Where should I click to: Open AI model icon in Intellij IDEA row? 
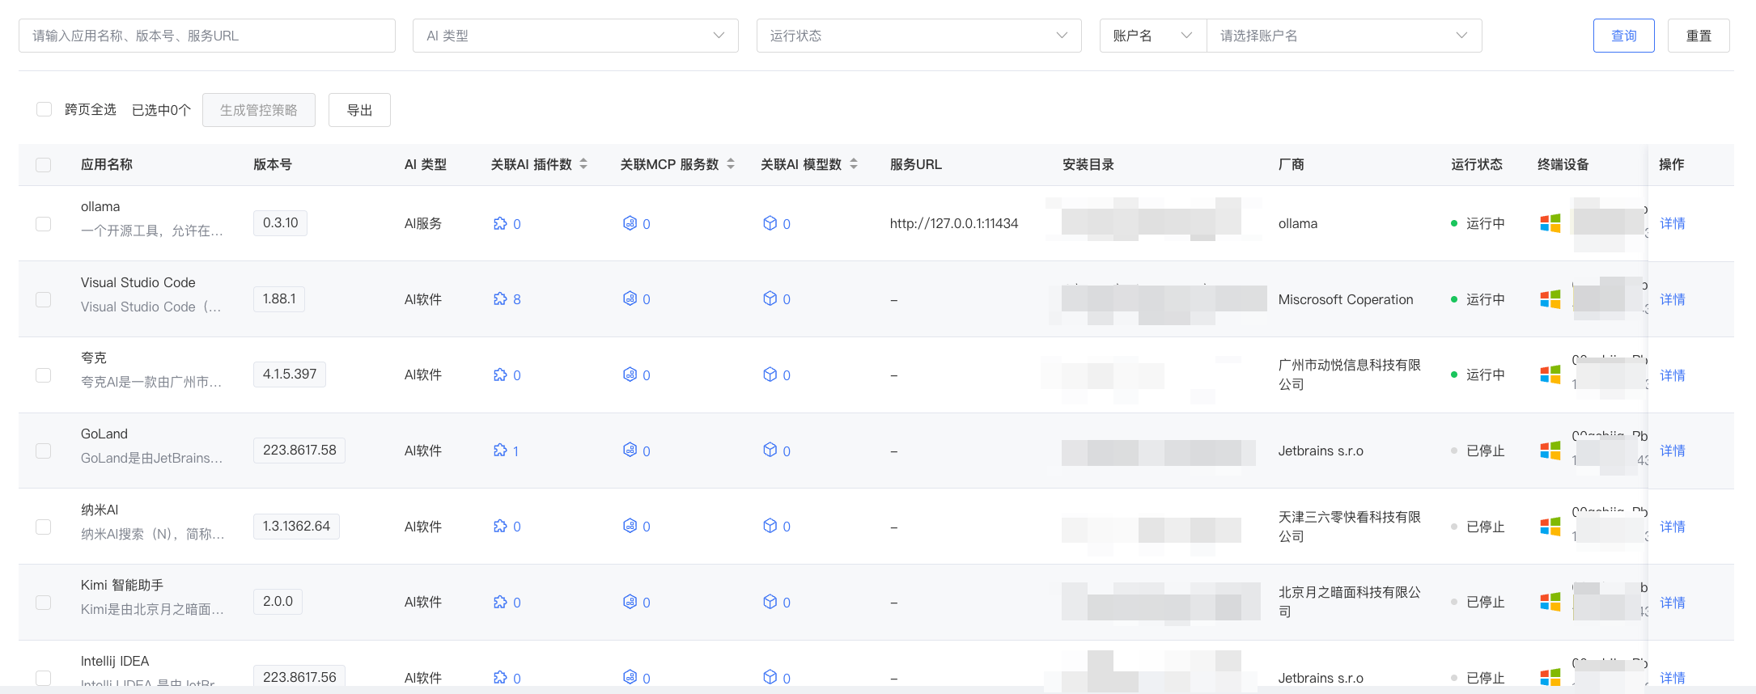click(770, 677)
